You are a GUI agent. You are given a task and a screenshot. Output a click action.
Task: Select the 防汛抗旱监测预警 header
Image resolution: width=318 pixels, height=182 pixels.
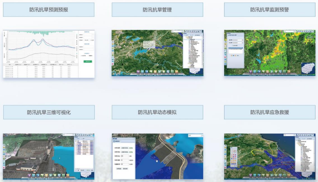pyautogui.click(x=269, y=10)
